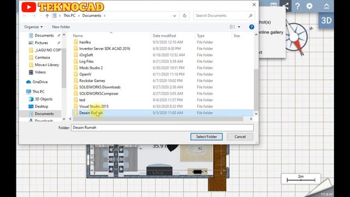Click the 2m scale indicator
This screenshot has height=197, width=350.
301,178
